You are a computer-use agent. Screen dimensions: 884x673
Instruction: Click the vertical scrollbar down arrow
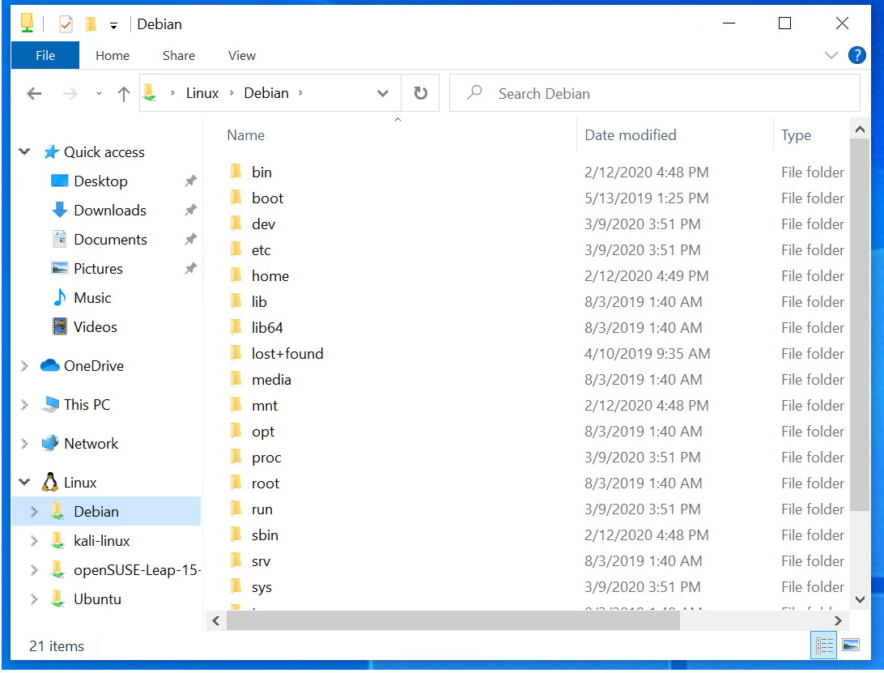pyautogui.click(x=860, y=599)
